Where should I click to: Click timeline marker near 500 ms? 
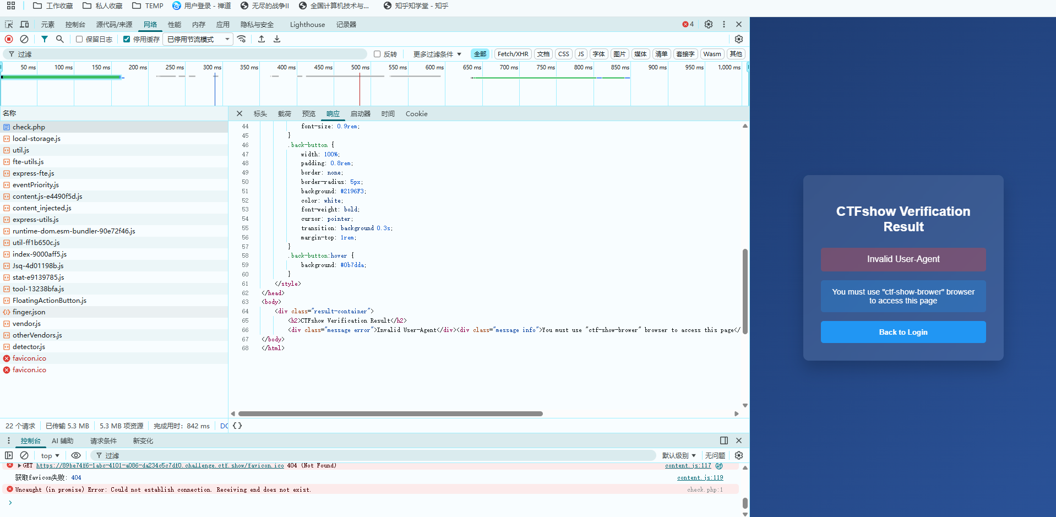(x=360, y=88)
